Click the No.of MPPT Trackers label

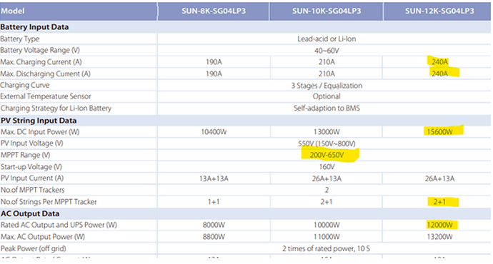32,190
